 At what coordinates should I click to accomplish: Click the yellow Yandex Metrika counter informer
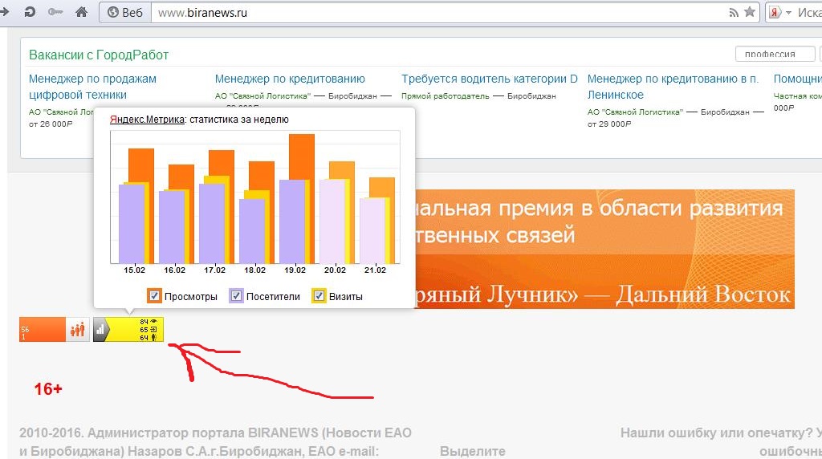128,329
